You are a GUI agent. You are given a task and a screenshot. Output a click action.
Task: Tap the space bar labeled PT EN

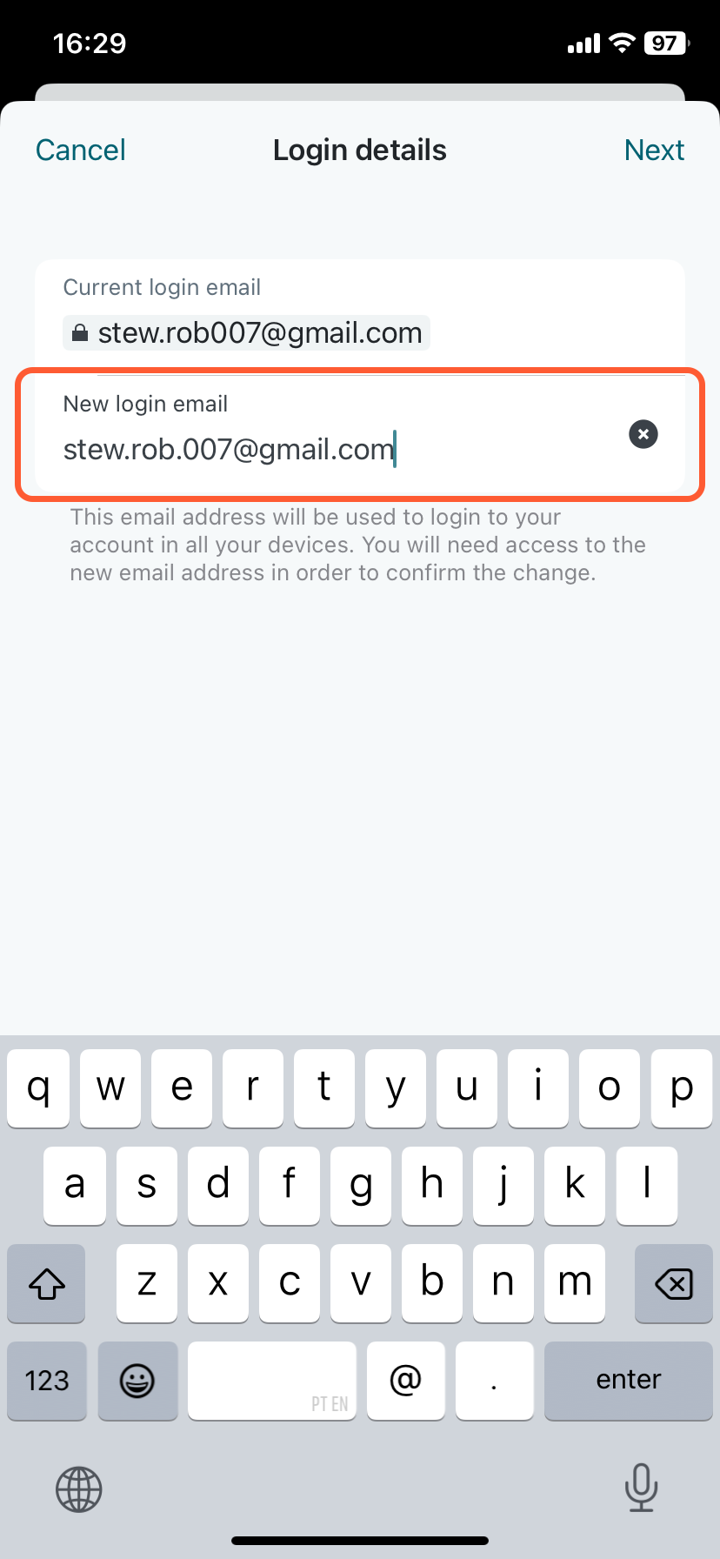click(272, 1381)
